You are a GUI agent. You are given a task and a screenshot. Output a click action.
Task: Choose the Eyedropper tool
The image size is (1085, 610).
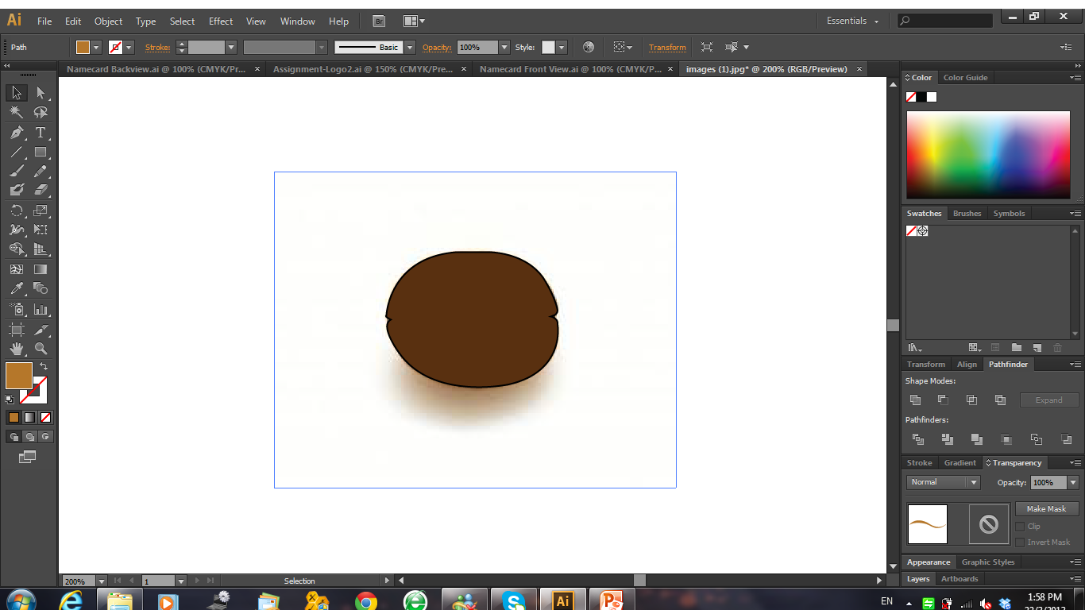click(16, 289)
